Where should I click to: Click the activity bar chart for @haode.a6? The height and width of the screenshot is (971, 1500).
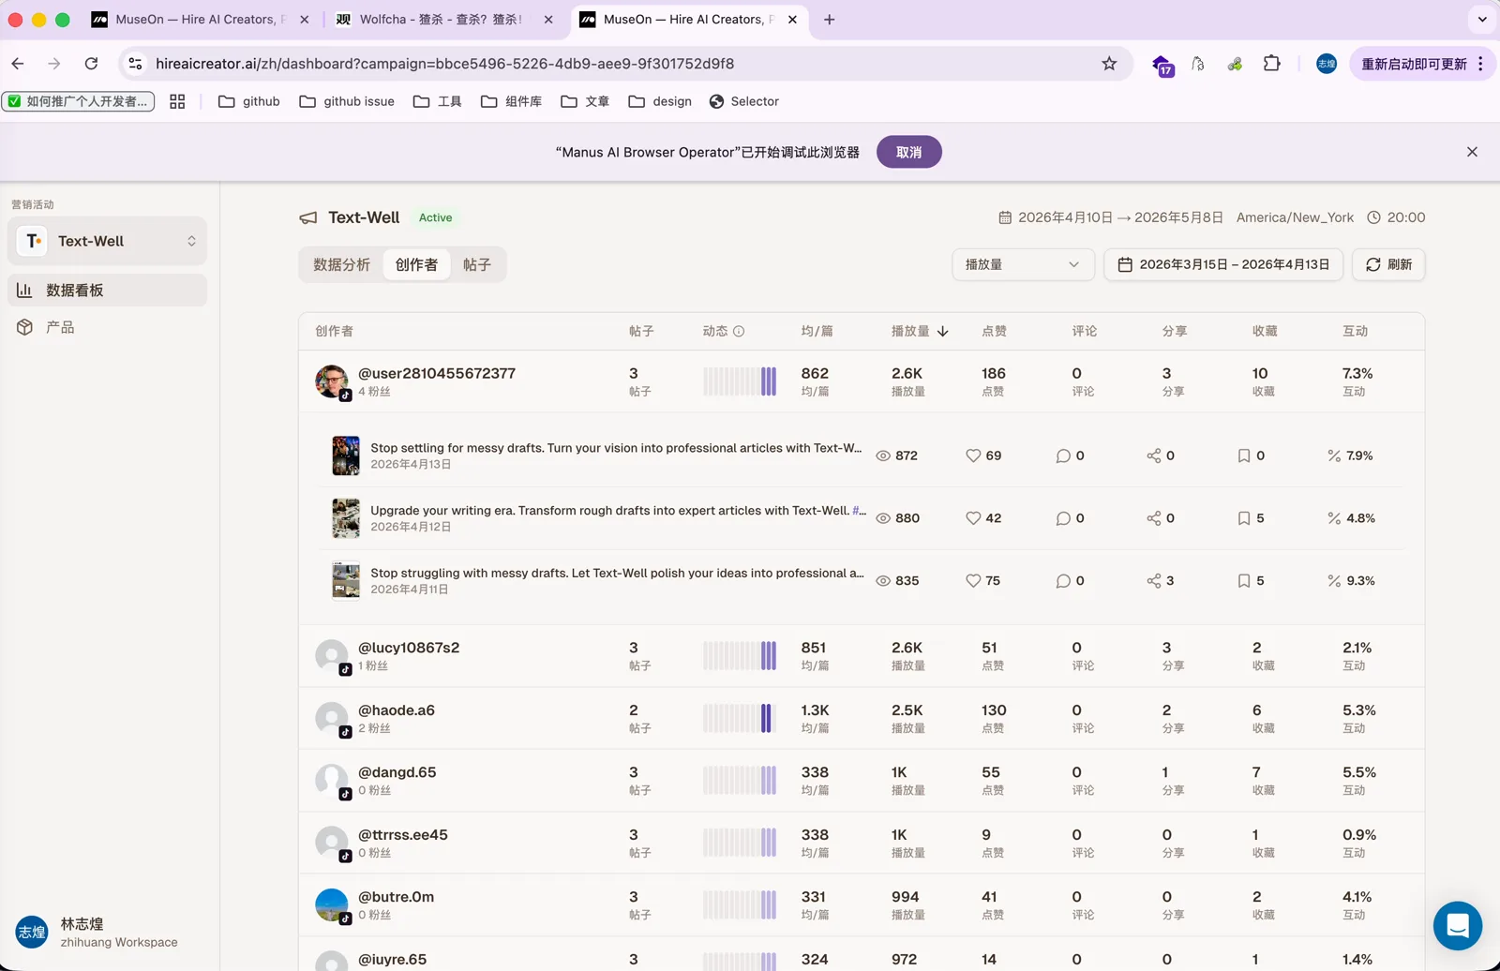pos(740,718)
